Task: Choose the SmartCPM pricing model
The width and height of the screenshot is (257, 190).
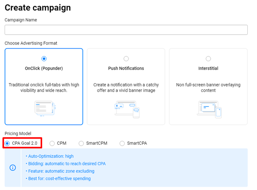Action: click(x=81, y=143)
